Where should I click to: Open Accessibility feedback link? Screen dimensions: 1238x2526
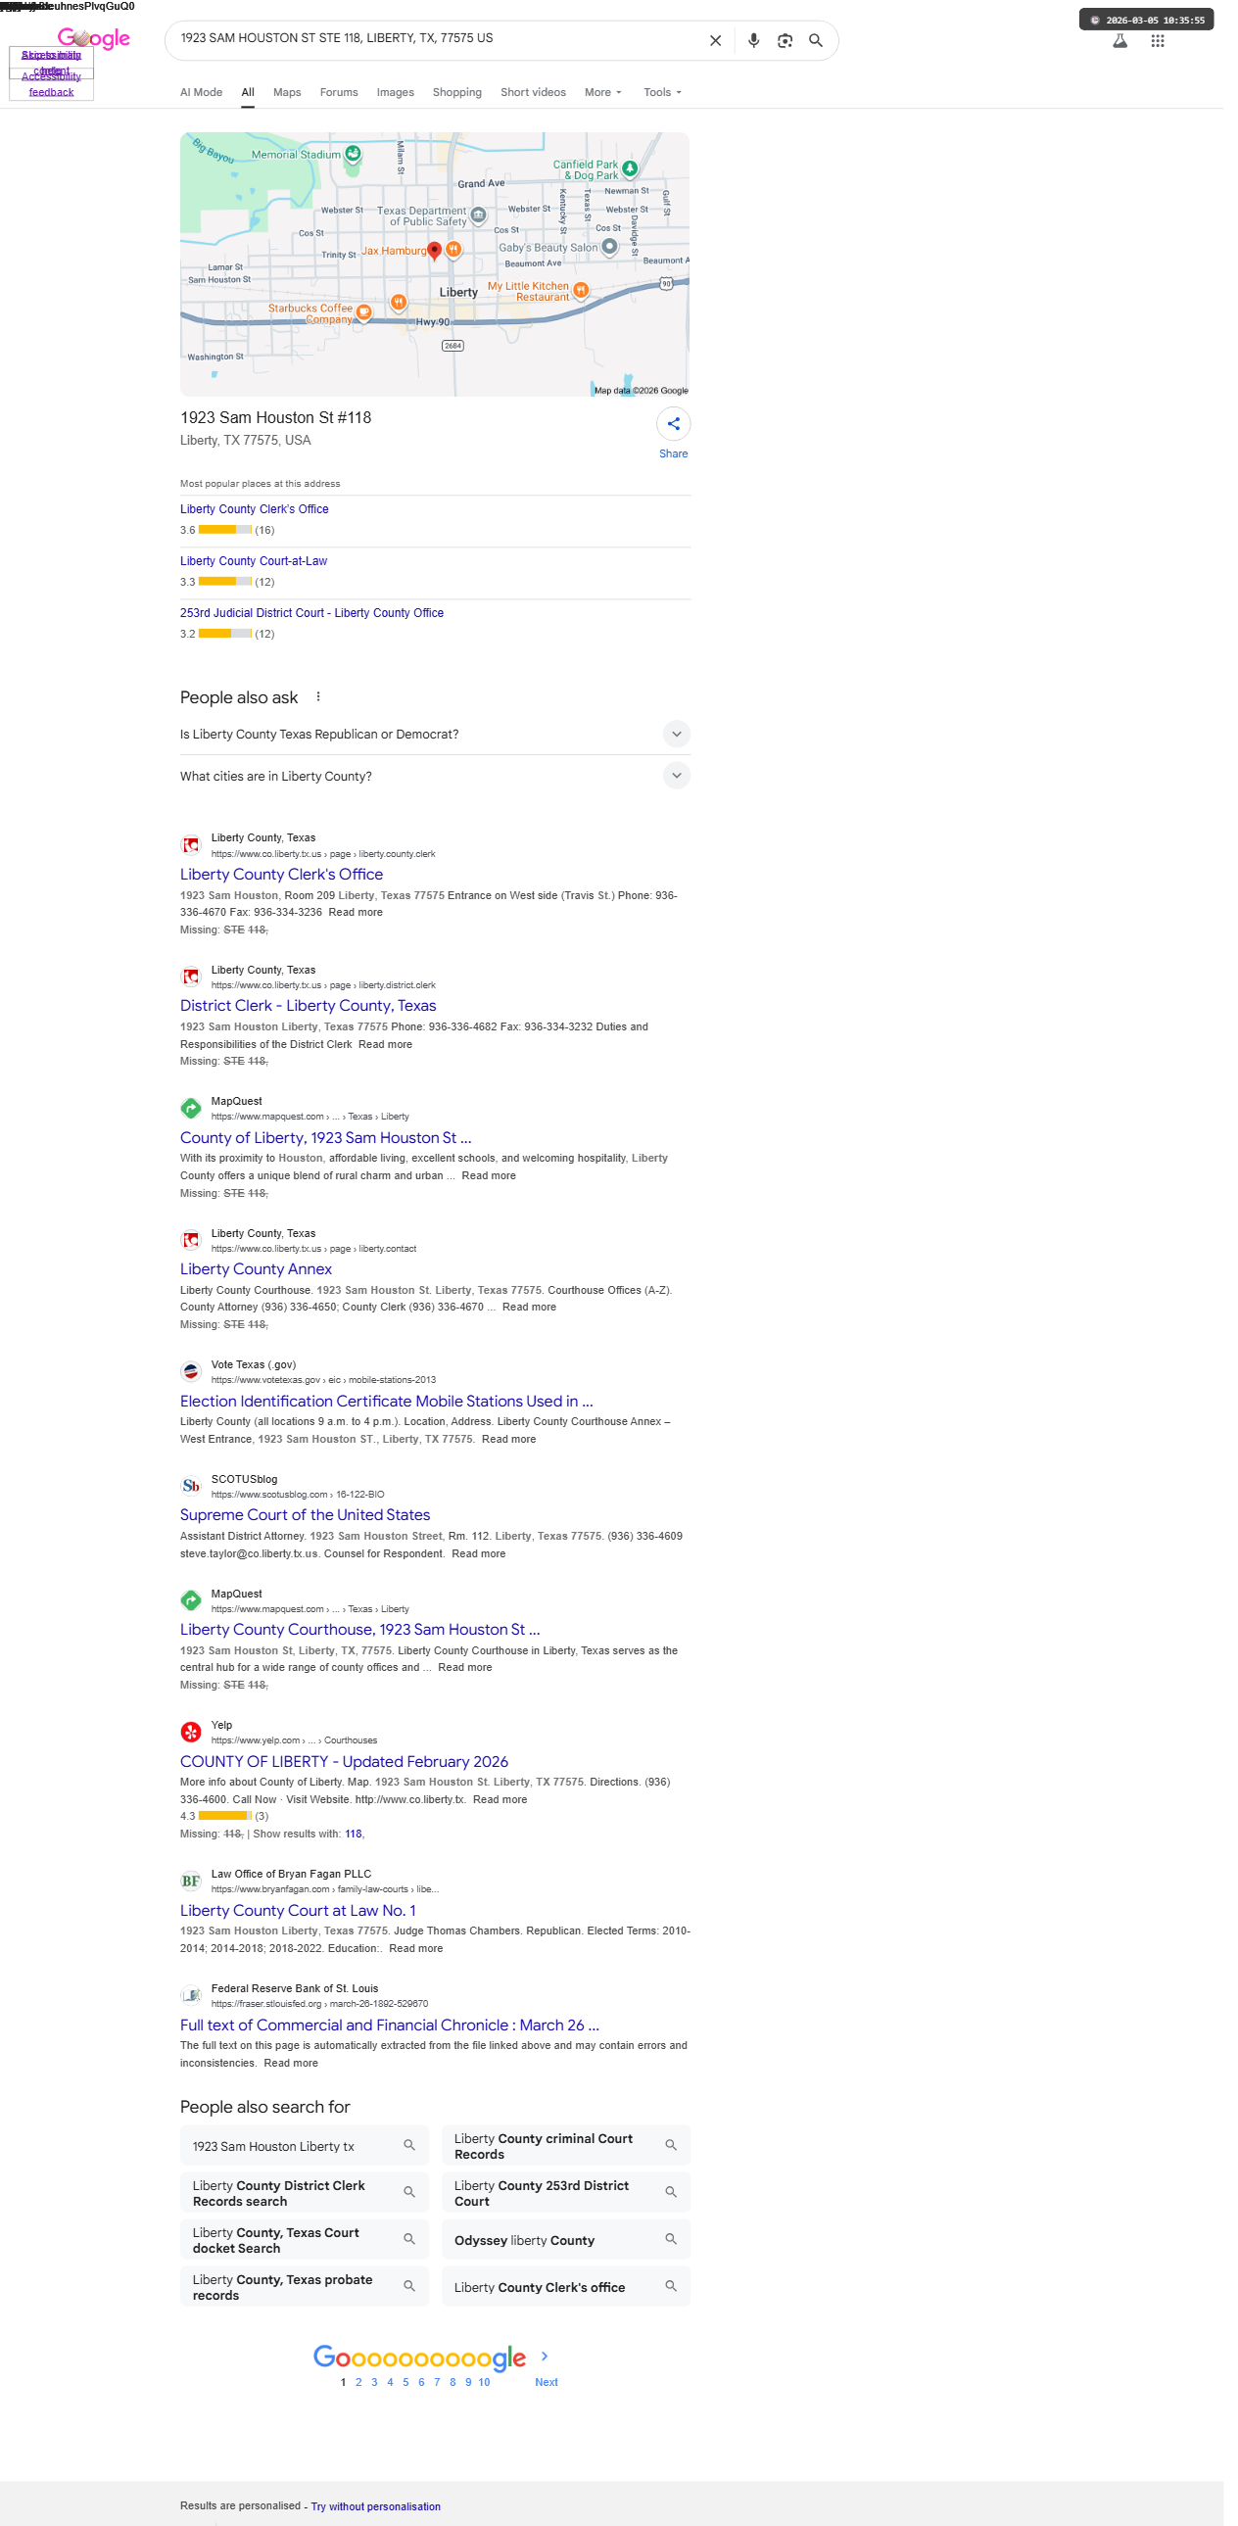click(51, 84)
